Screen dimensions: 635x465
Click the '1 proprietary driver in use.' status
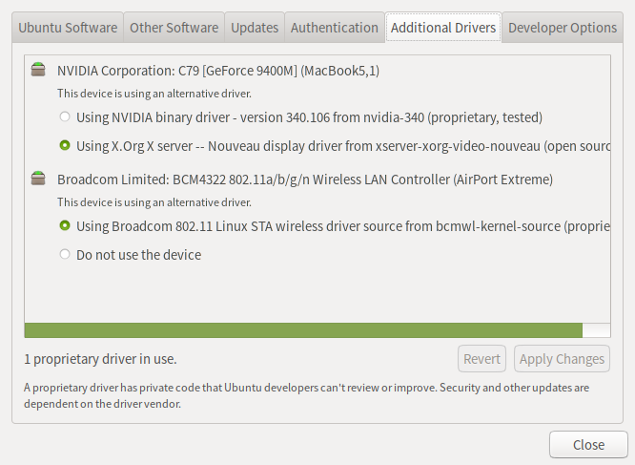100,359
